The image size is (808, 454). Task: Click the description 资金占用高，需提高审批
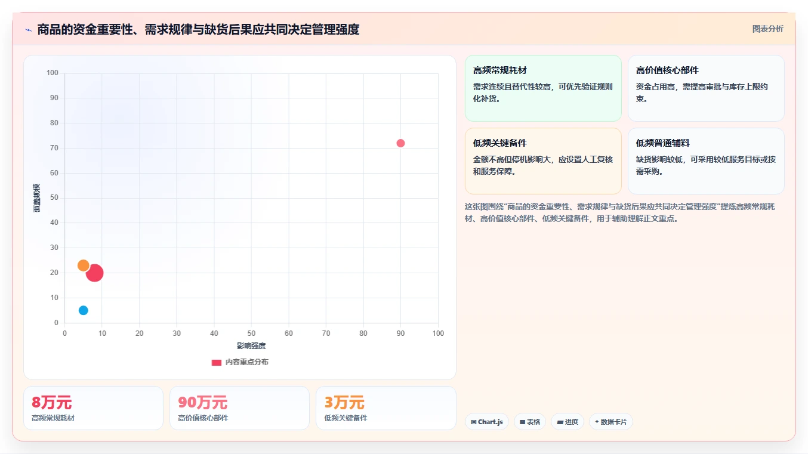(702, 92)
